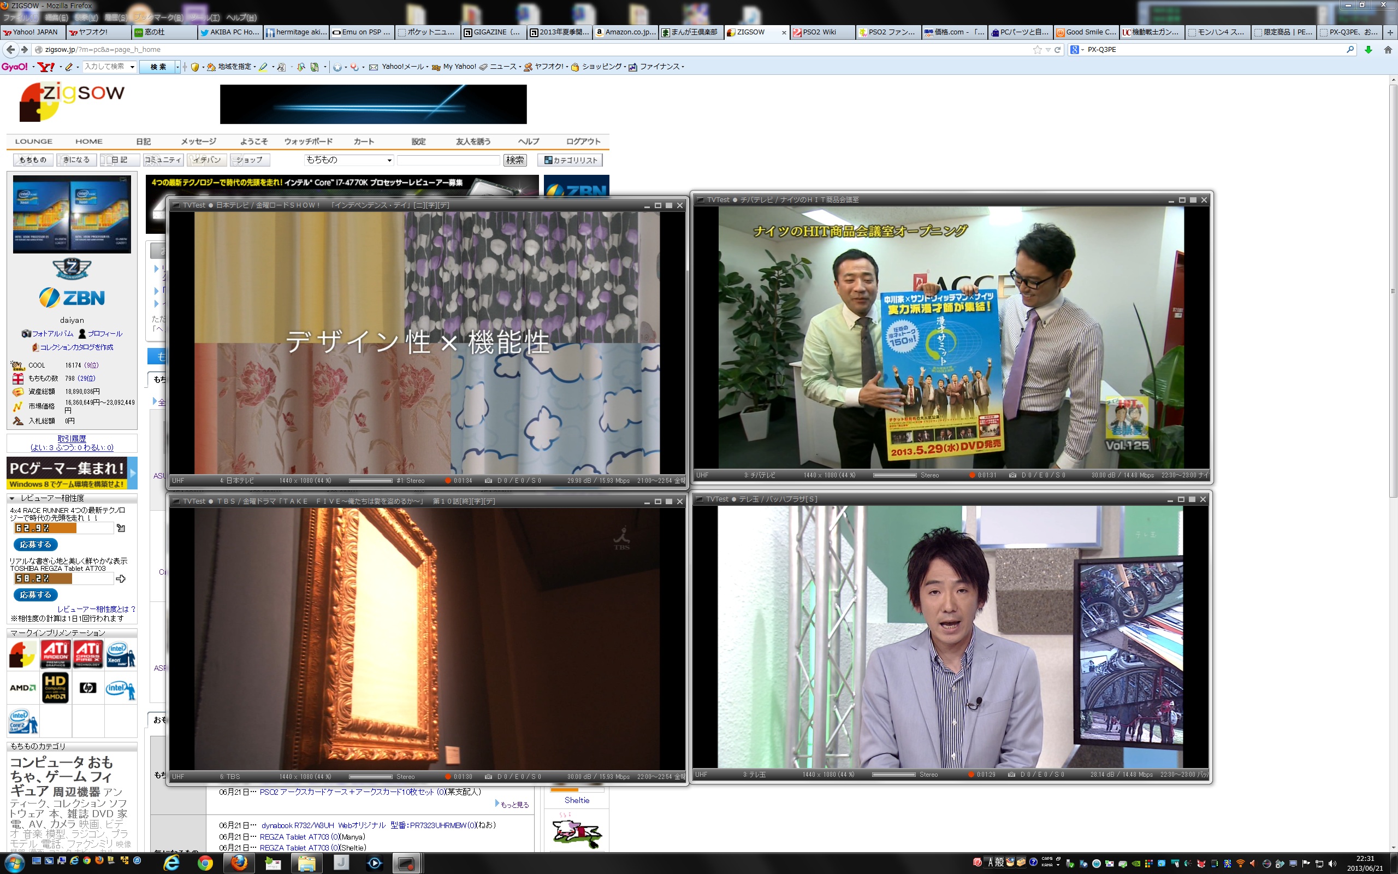This screenshot has width=1398, height=874.
Task: Toggle fullscreen button on チバテレビ TVTest window
Action: coord(1193,200)
